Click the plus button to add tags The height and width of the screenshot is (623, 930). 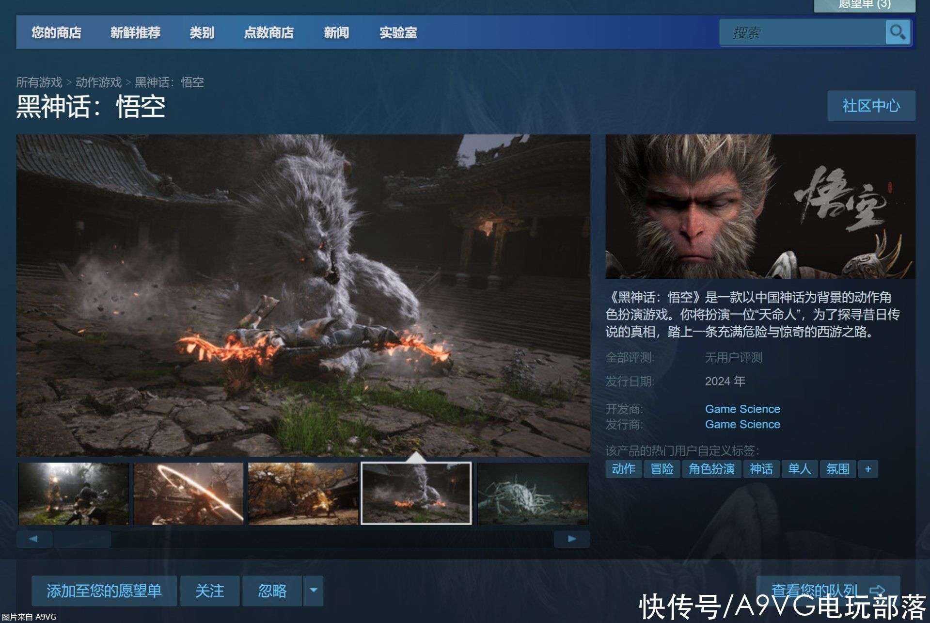tap(868, 469)
